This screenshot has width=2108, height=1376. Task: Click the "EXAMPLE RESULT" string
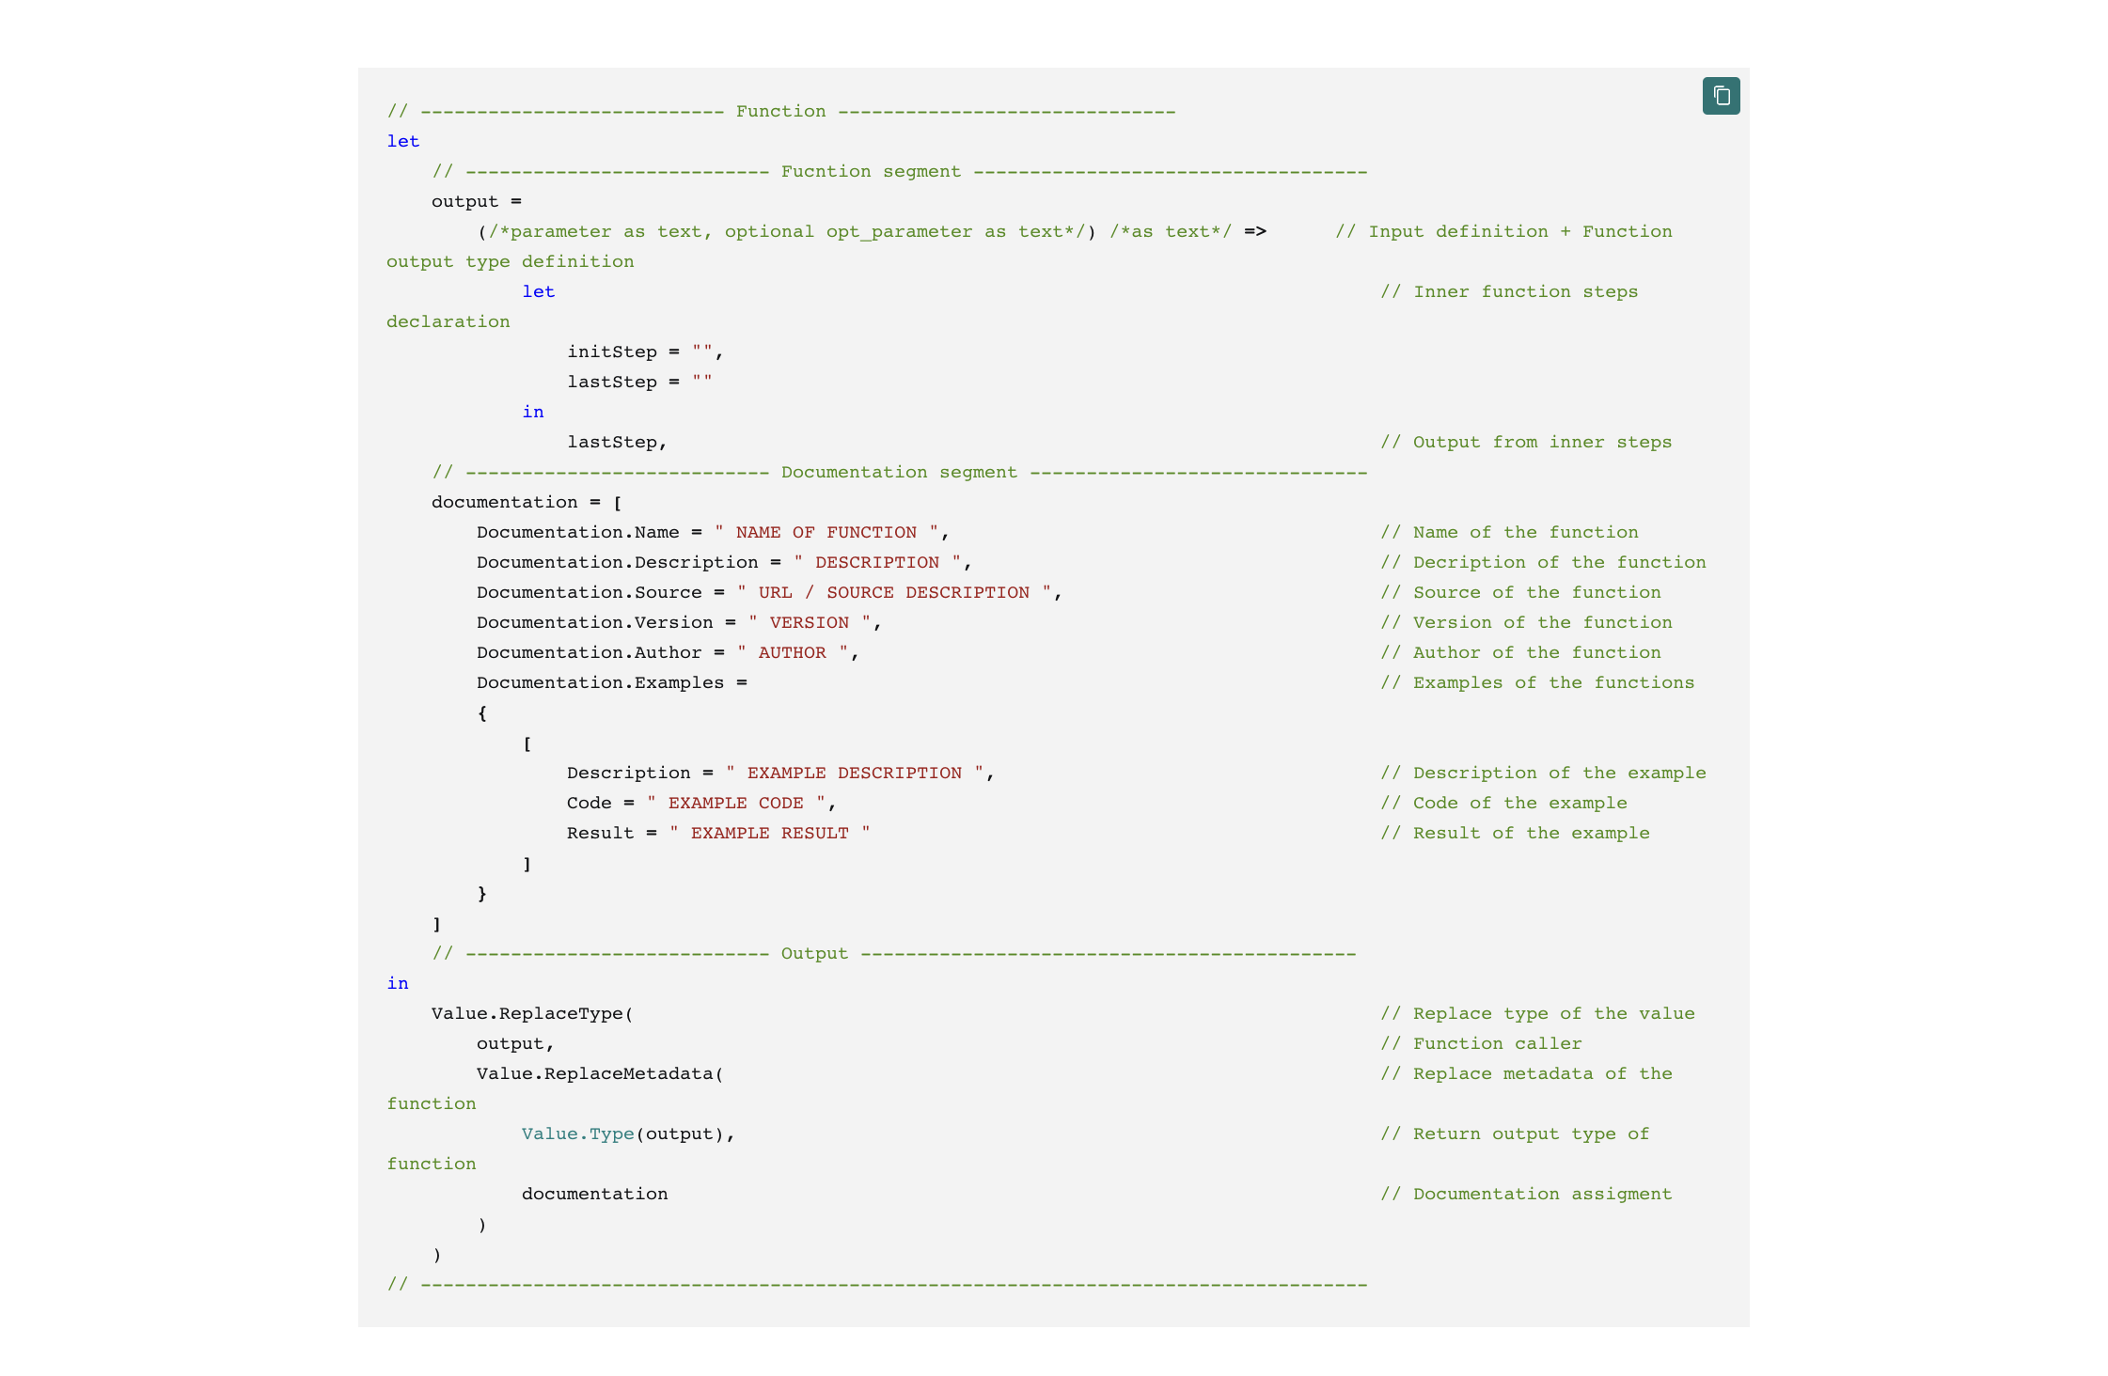pos(770,833)
